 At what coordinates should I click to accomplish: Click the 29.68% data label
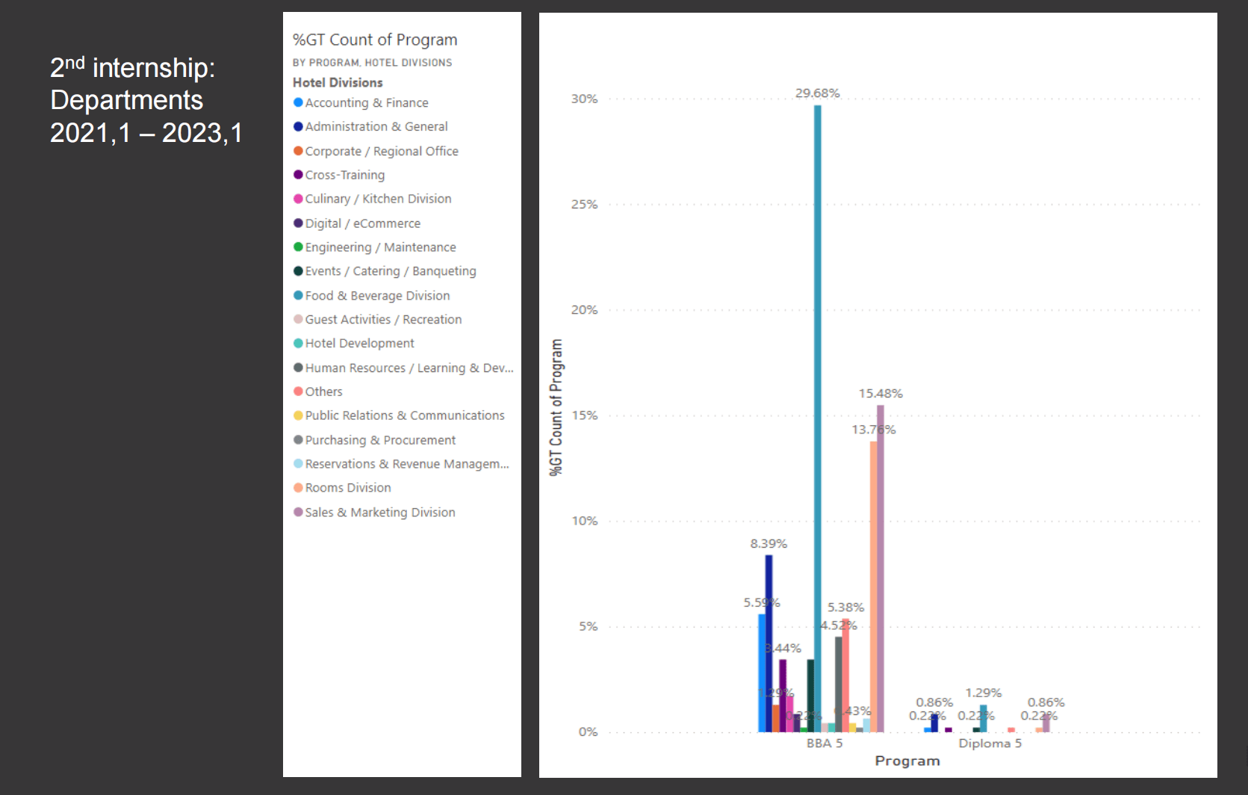click(818, 93)
